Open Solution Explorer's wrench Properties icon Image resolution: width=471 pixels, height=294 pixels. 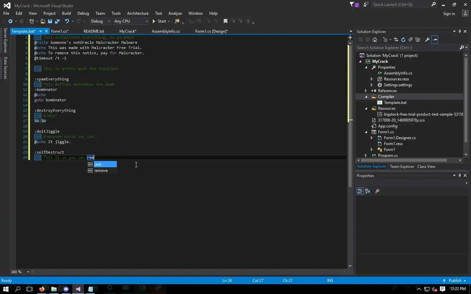tap(427, 40)
